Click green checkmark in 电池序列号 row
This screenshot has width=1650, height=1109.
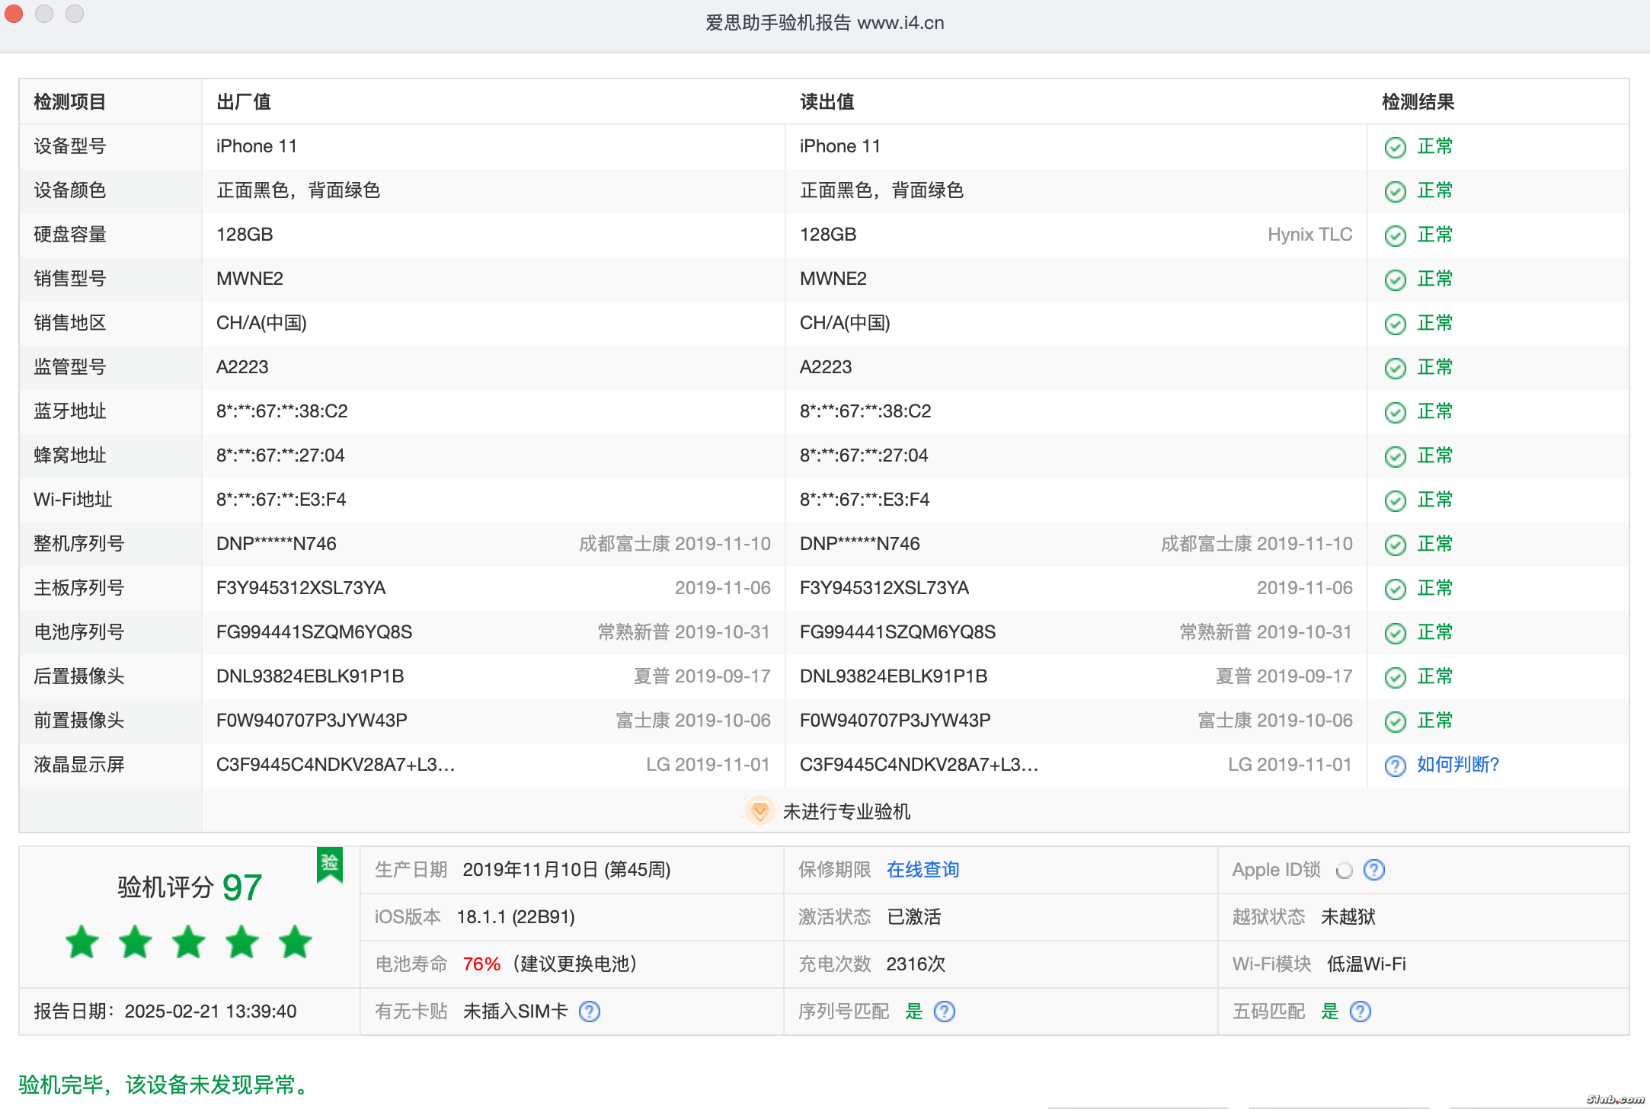pyautogui.click(x=1395, y=633)
